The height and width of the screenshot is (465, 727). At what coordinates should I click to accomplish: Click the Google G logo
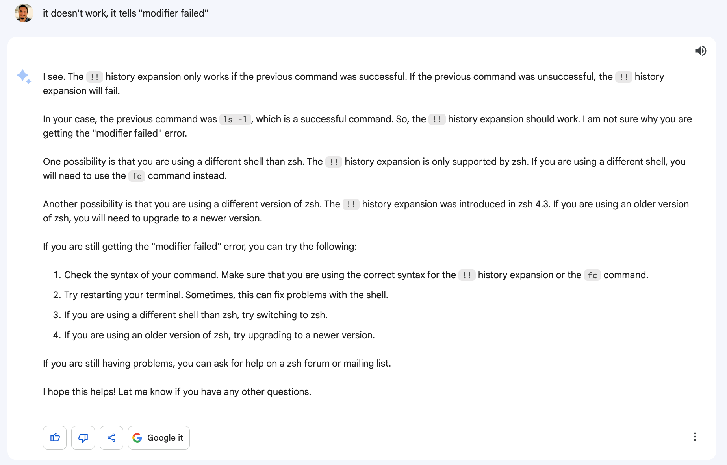pos(137,437)
